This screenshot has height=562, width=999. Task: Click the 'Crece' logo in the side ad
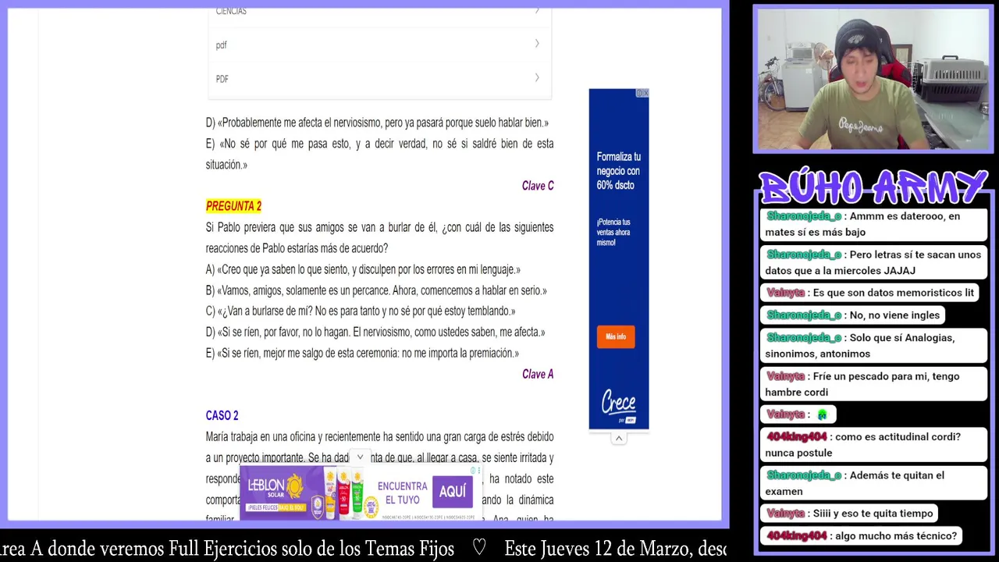click(x=618, y=404)
